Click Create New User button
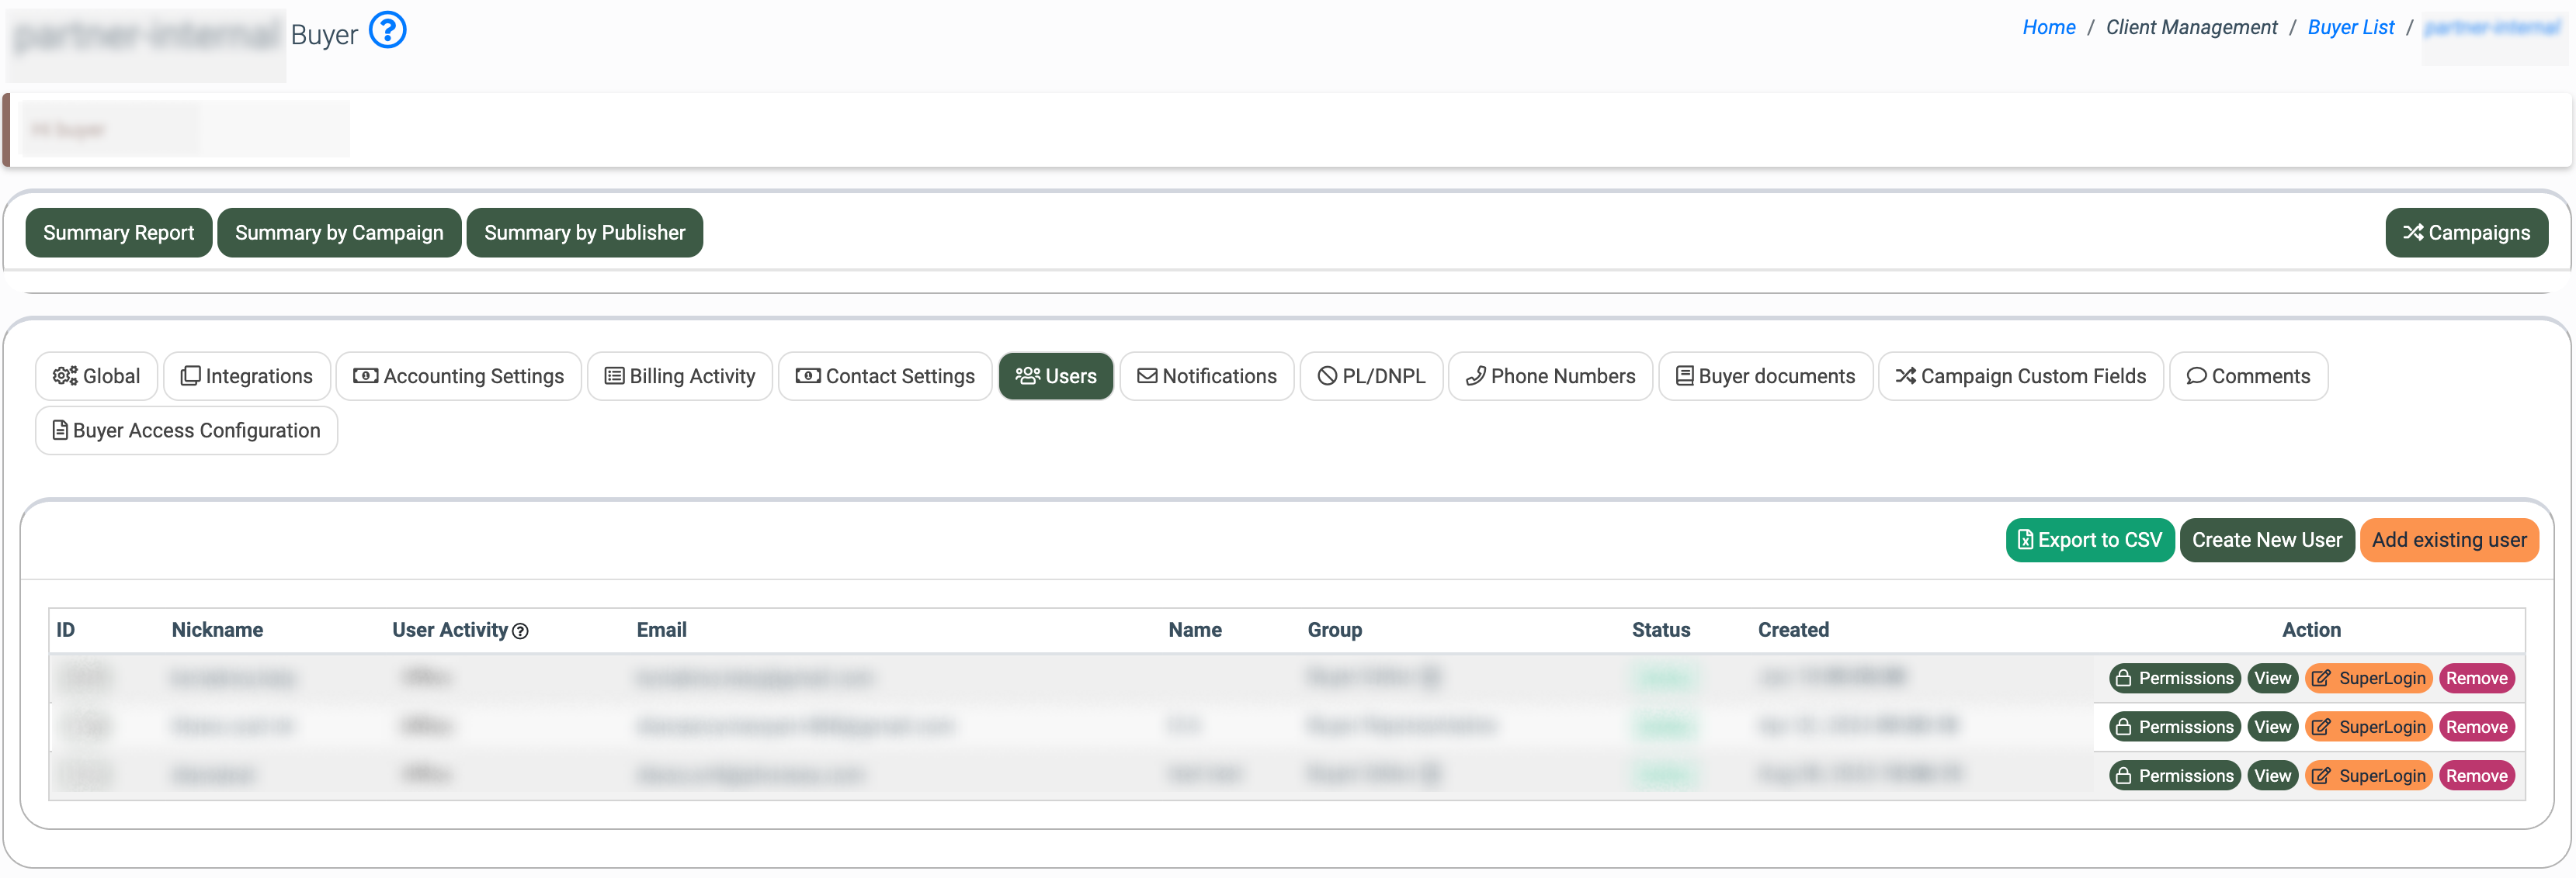This screenshot has height=878, width=2576. 2266,541
